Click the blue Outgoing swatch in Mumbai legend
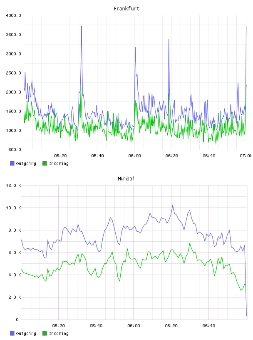 tap(12, 333)
